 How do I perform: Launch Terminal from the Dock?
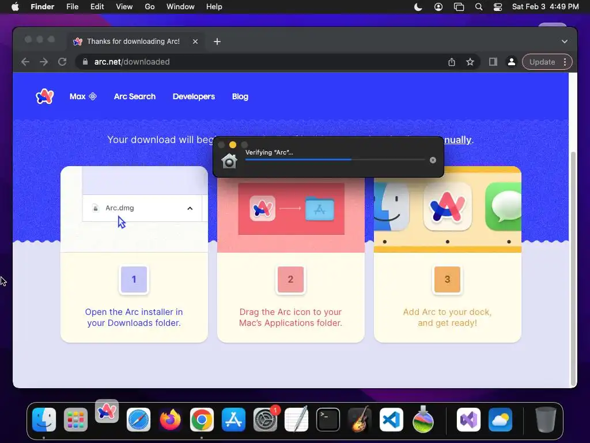point(328,419)
